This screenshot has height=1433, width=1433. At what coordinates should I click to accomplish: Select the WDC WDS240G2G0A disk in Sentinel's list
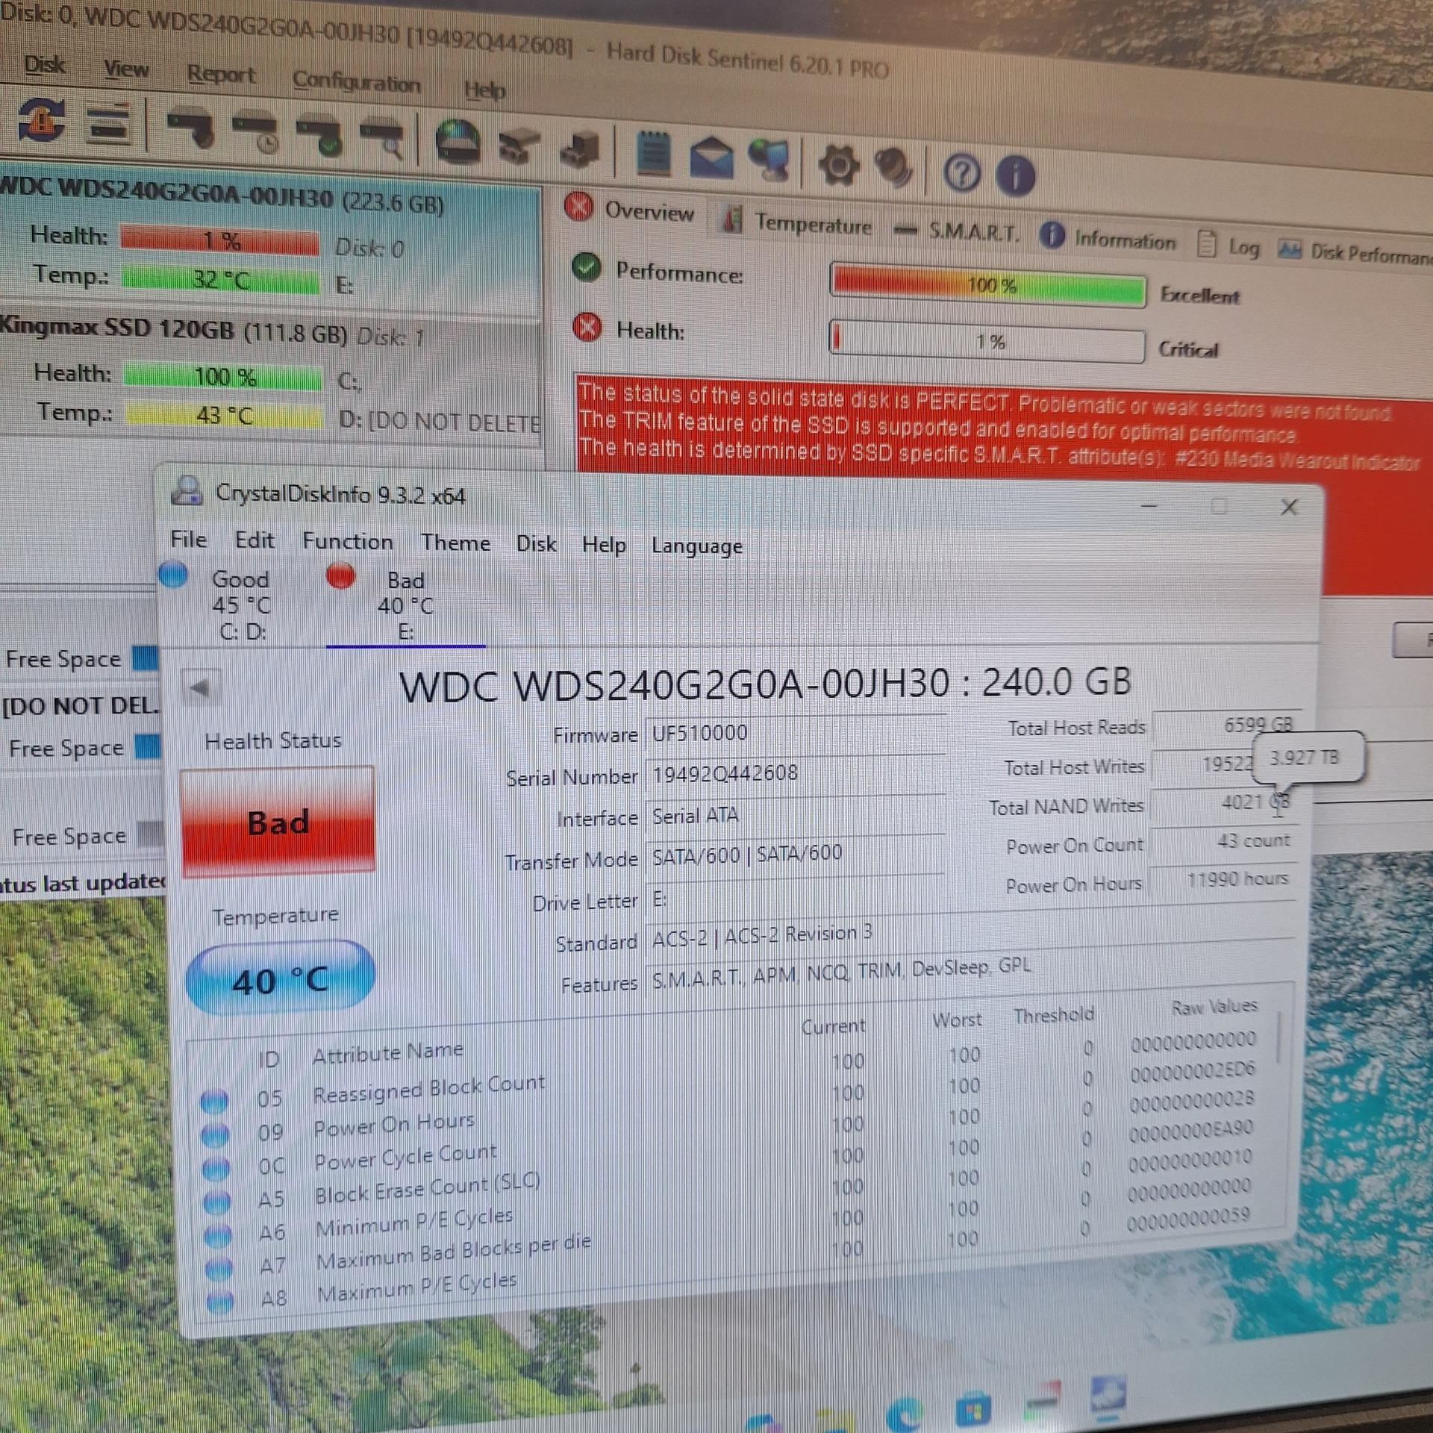(x=270, y=243)
